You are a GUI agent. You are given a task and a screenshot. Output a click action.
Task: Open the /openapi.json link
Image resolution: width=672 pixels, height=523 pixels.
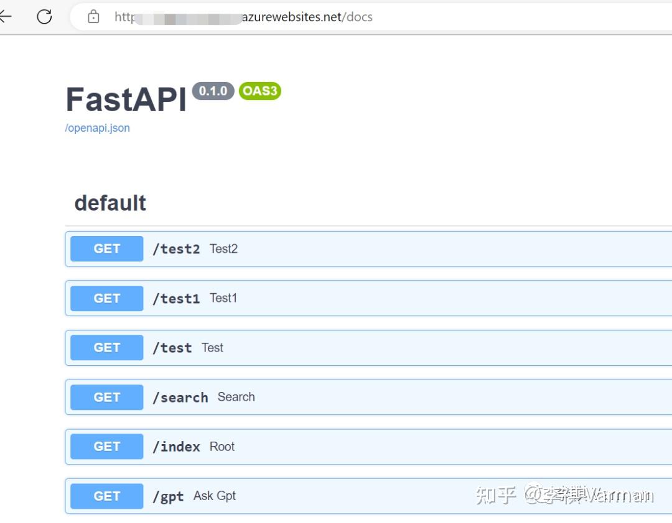[97, 127]
